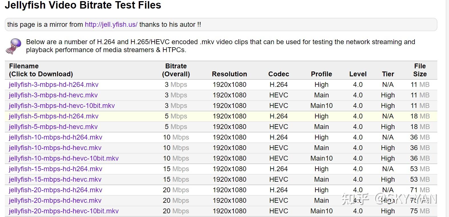
Task: Download jellyfish-20-mbps-hd-hevc-10bit.mkv
Action: click(64, 211)
